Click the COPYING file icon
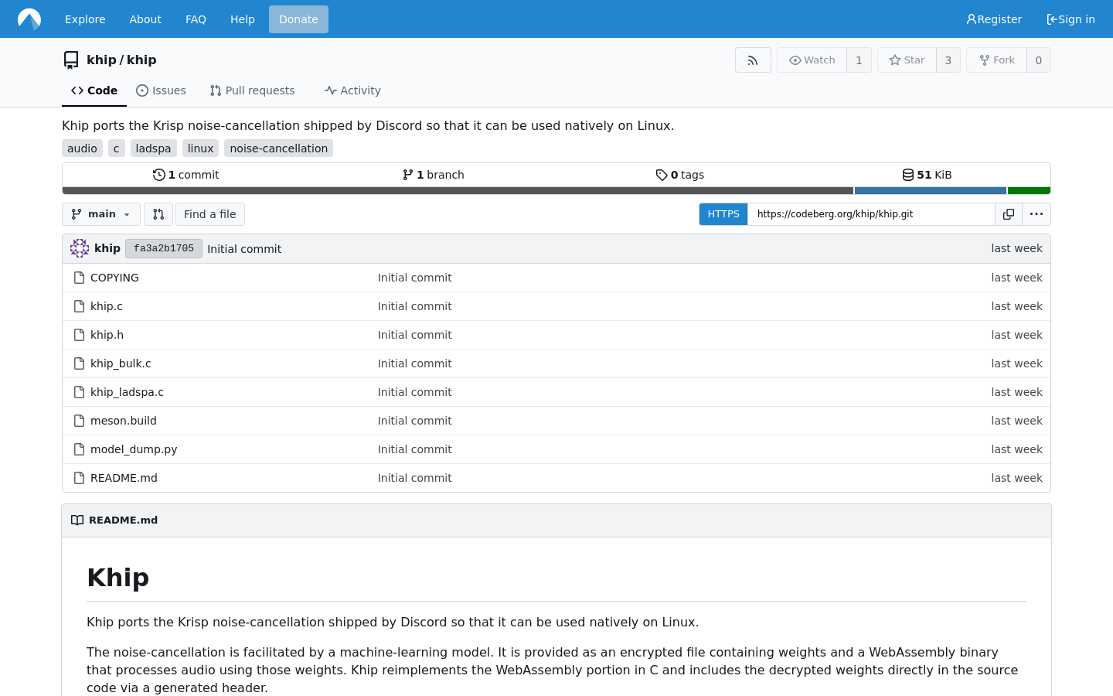Image resolution: width=1113 pixels, height=696 pixels. click(x=79, y=278)
